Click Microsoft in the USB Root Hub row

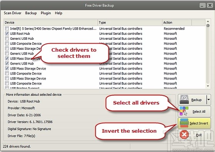coord(170,34)
